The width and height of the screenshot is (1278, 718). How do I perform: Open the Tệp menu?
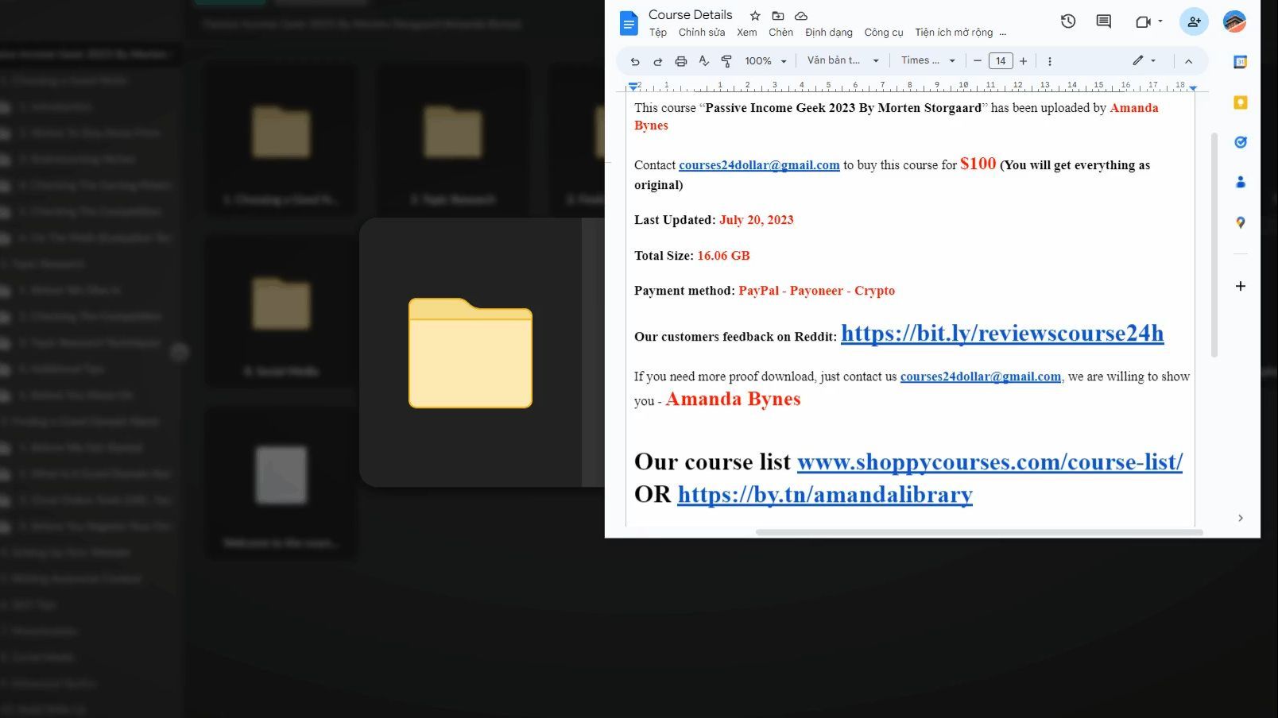[658, 33]
